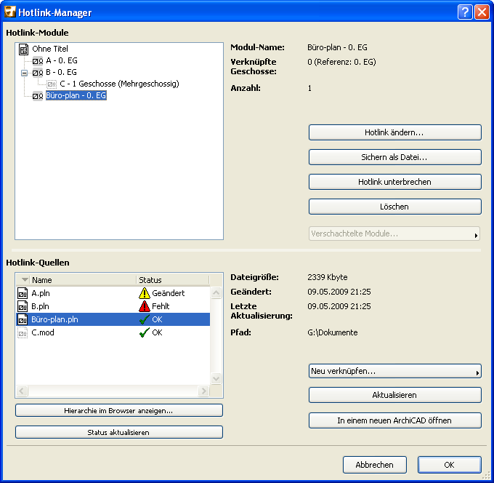Select the C.mod source row name
This screenshot has width=494, height=483.
(43, 332)
